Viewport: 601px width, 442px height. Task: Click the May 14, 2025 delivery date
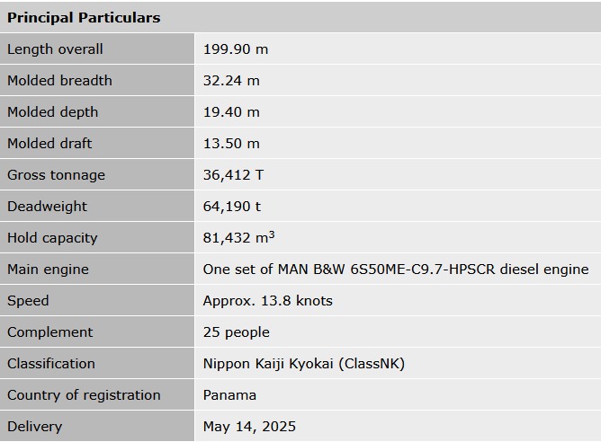[x=249, y=427]
